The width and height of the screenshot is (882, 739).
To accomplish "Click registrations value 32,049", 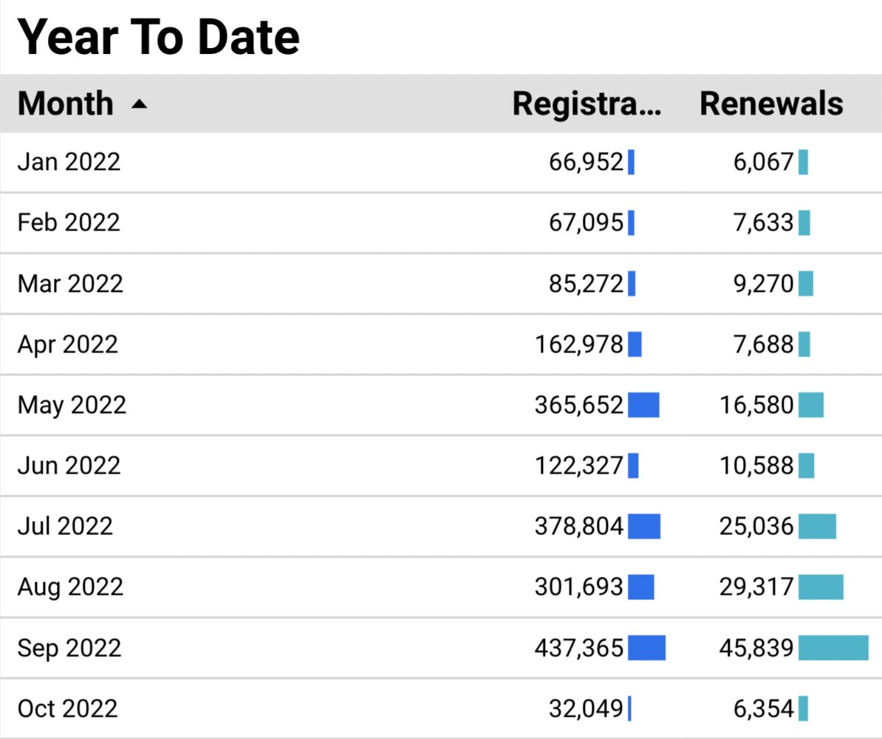I will [x=586, y=709].
